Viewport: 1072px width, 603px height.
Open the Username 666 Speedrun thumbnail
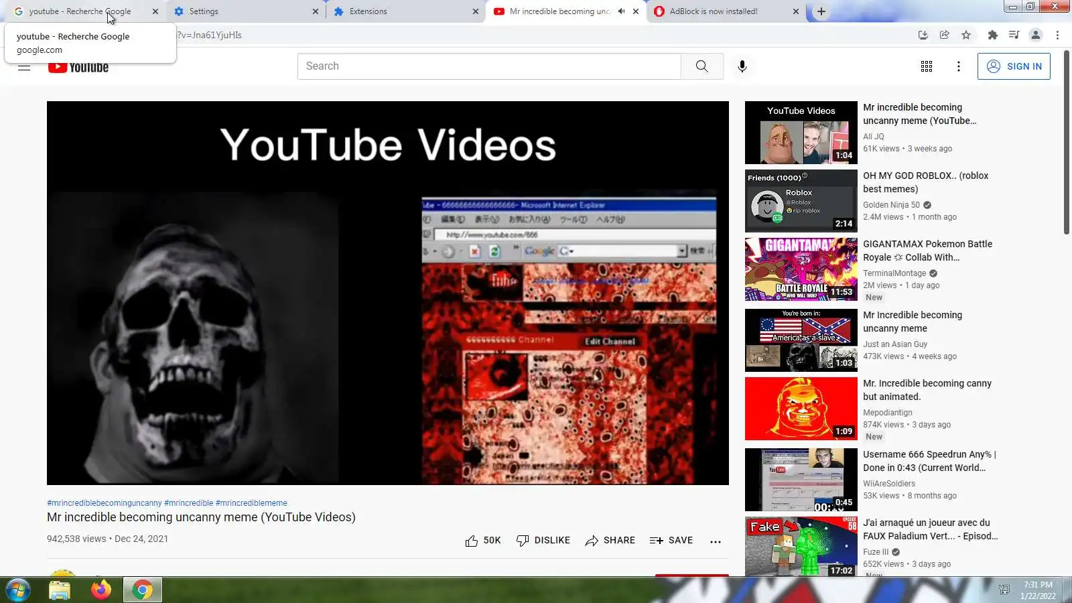pos(801,480)
